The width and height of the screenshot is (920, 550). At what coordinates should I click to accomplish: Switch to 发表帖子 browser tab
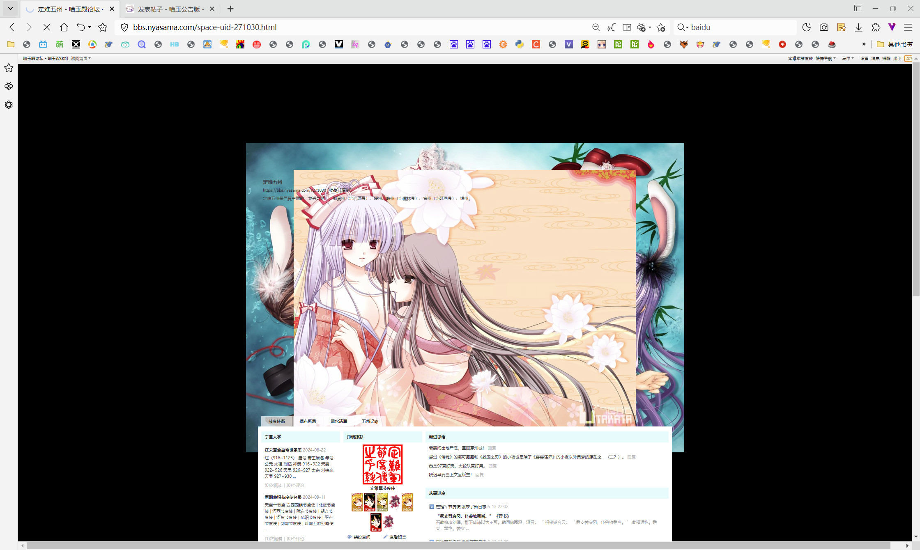170,9
